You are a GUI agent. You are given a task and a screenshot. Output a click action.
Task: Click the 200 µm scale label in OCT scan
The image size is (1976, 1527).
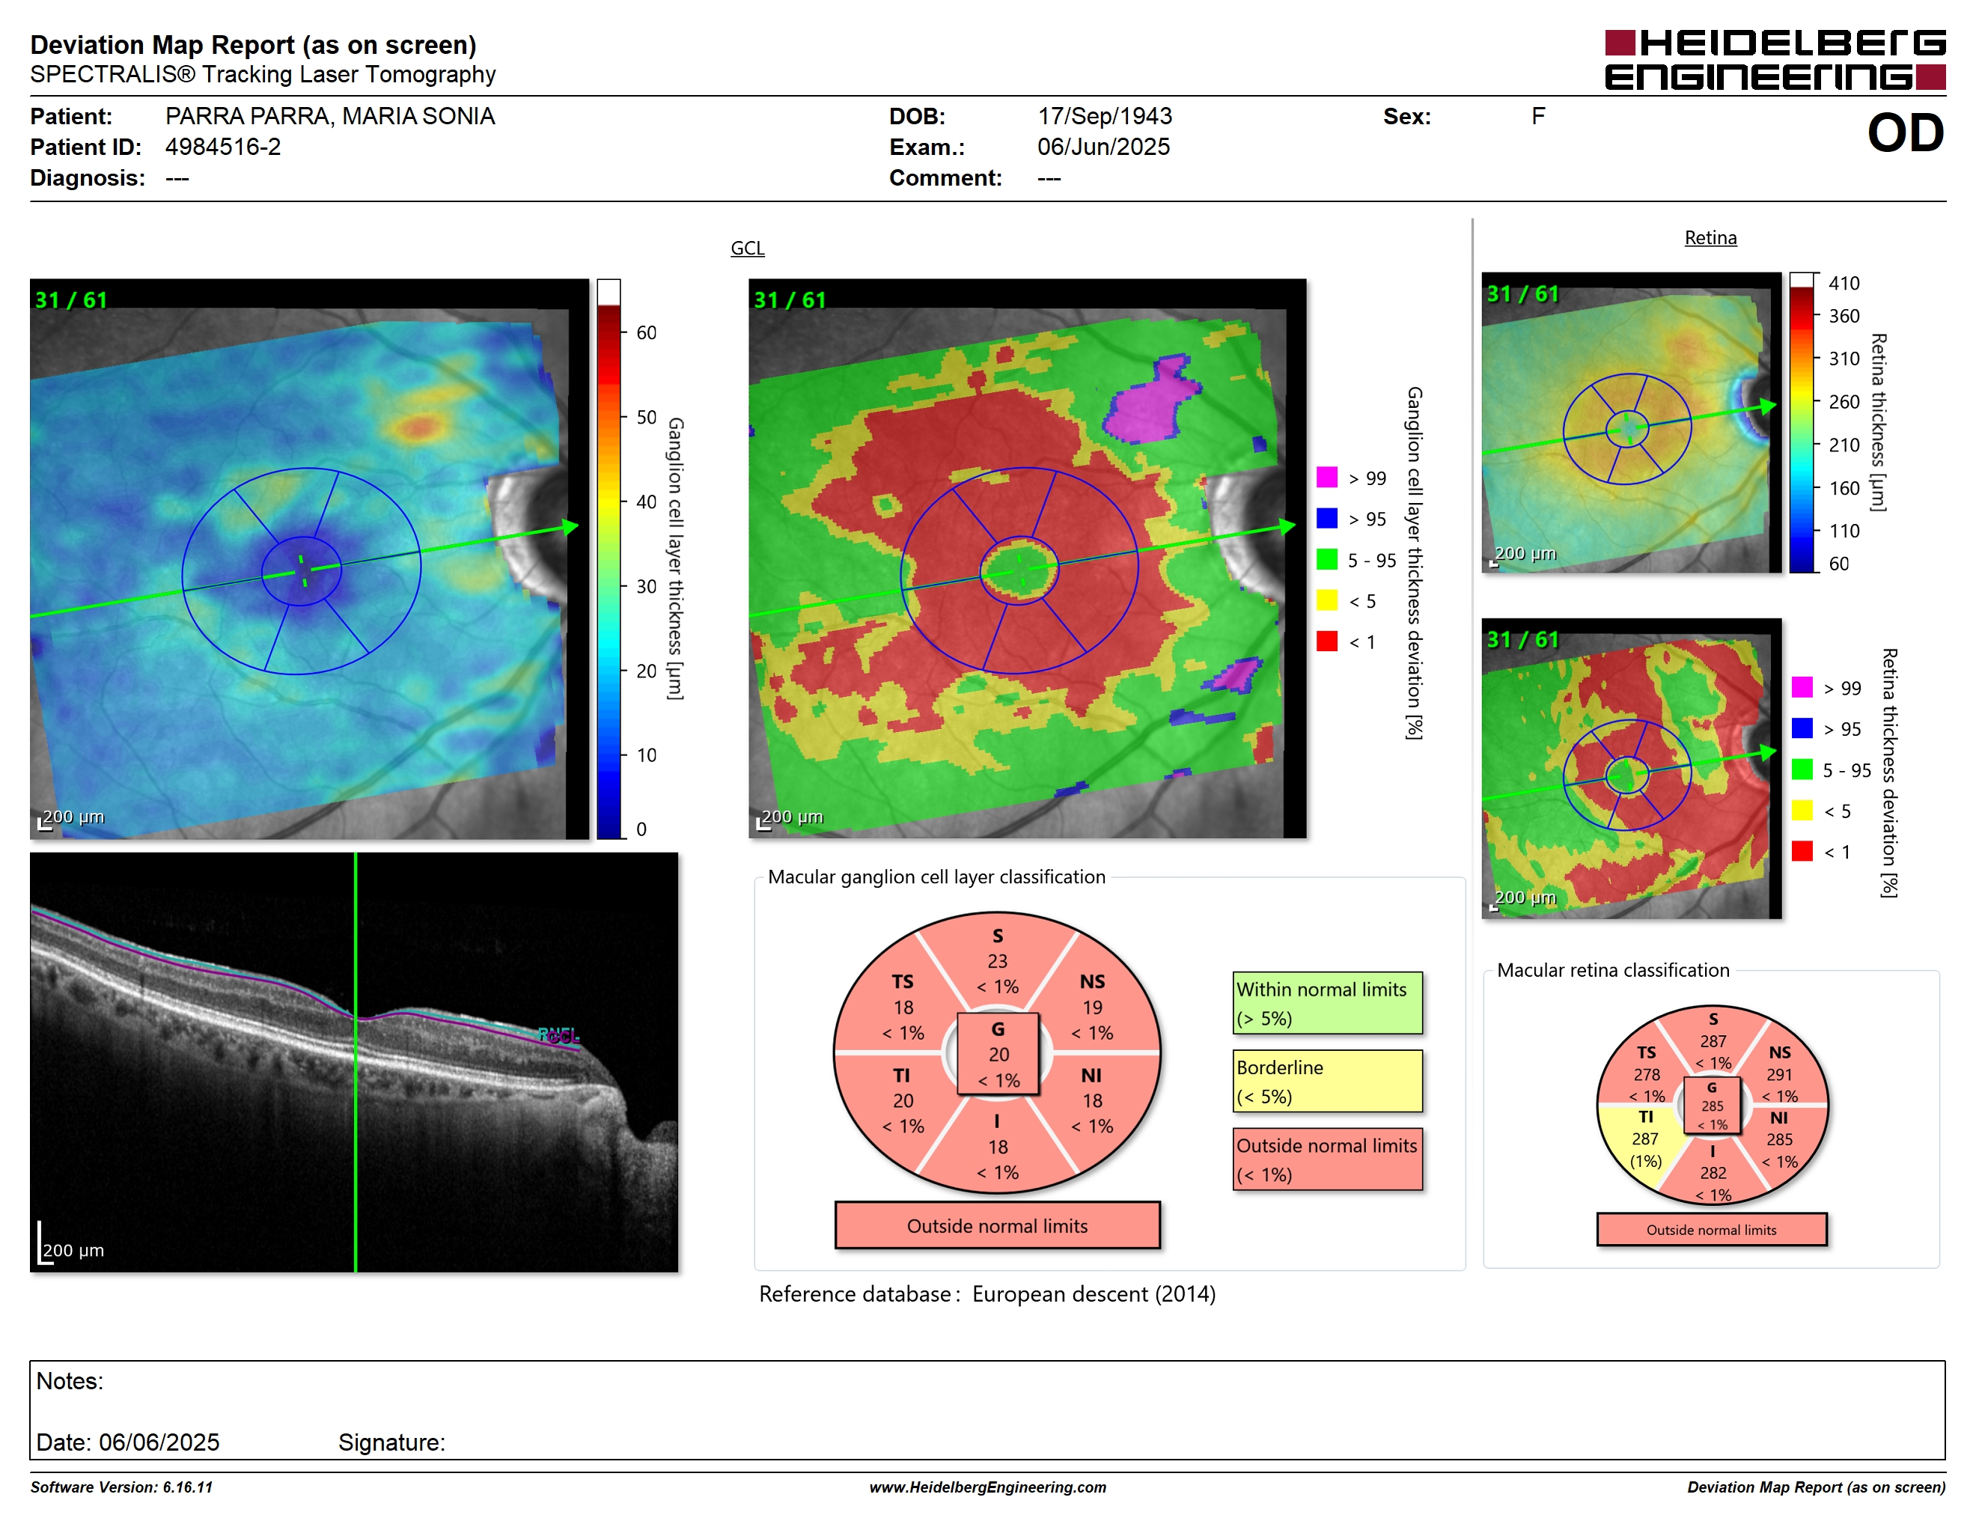click(73, 1250)
